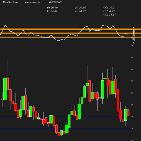Select the high value "H: 27.00"
The height and width of the screenshot is (141, 141).
tap(81, 8)
